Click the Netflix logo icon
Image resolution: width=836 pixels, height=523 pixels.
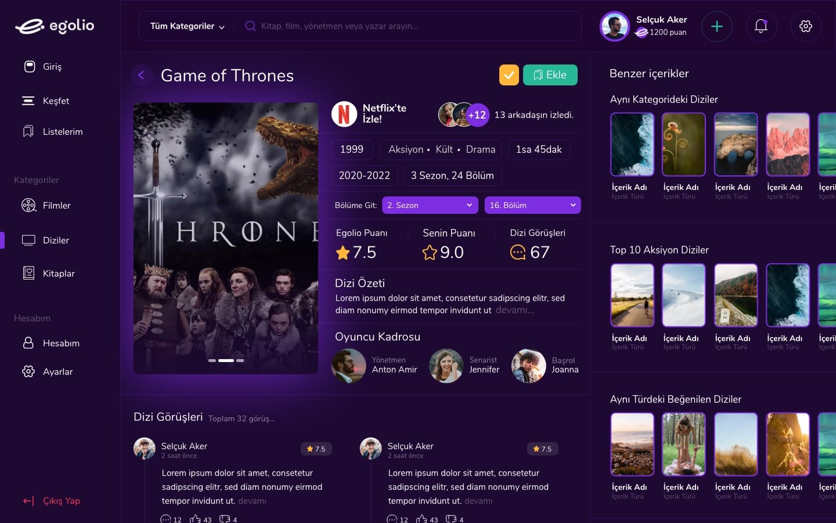point(344,114)
